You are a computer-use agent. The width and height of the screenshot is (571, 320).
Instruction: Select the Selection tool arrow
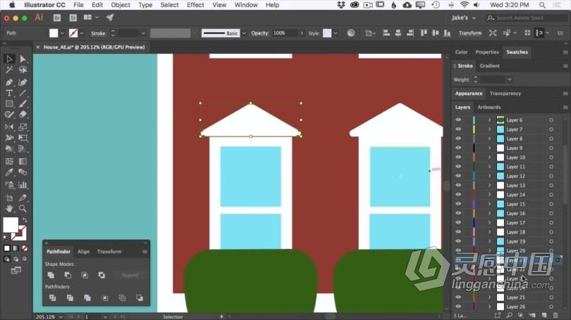[x=9, y=60]
